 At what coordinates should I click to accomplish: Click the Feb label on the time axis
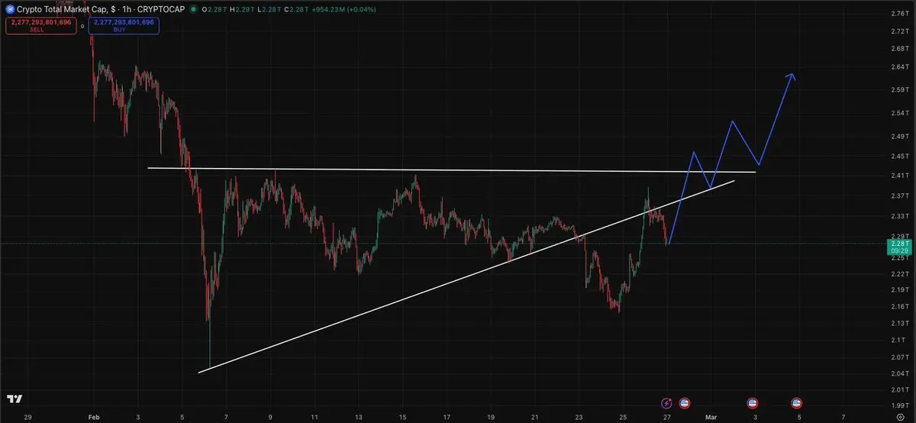point(95,417)
